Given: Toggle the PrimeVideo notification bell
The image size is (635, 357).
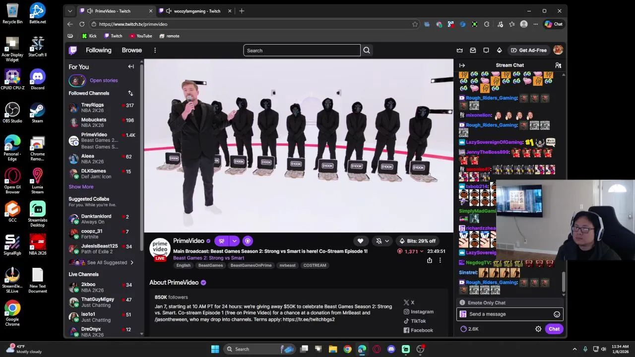Looking at the screenshot, I should 379,241.
